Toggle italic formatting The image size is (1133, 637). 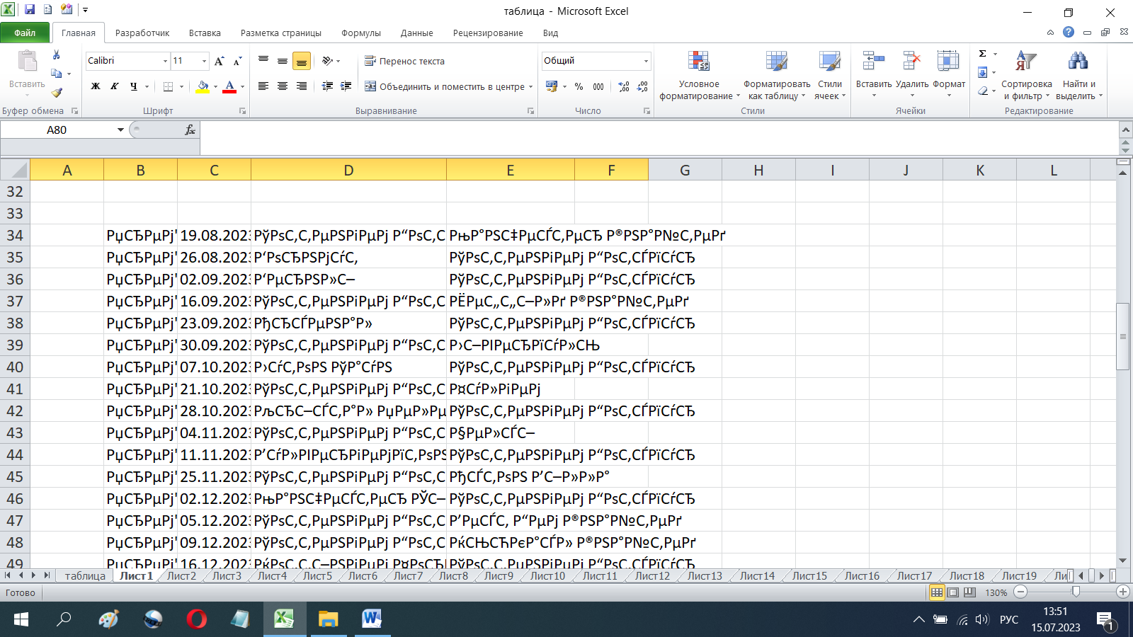(114, 86)
